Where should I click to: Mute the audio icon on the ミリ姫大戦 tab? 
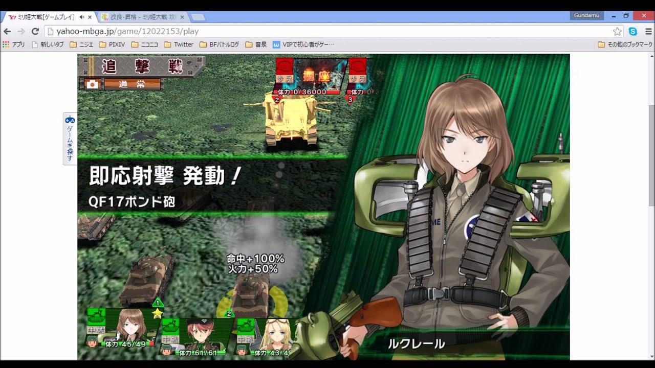pyautogui.click(x=82, y=17)
